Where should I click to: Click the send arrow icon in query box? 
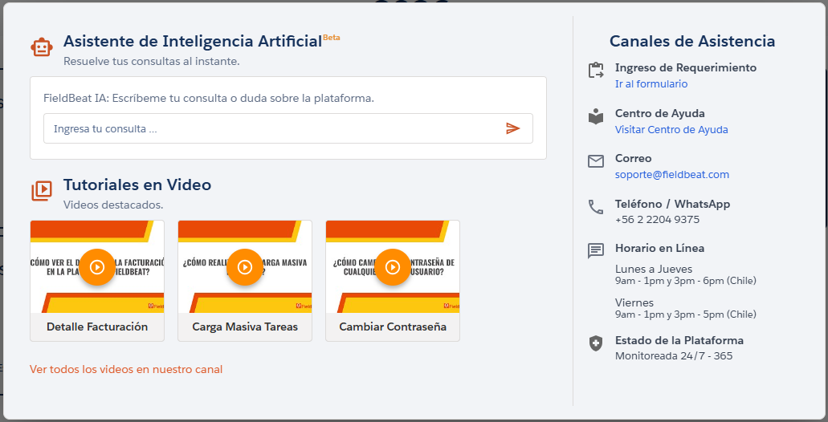coord(512,128)
